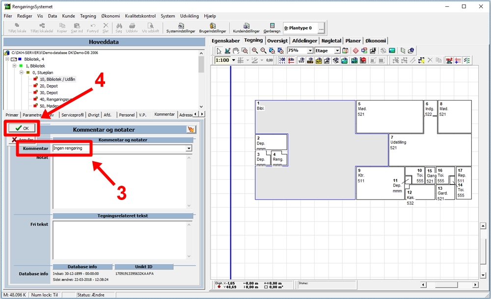Click the green checklist icon

pyautogui.click(x=466, y=60)
